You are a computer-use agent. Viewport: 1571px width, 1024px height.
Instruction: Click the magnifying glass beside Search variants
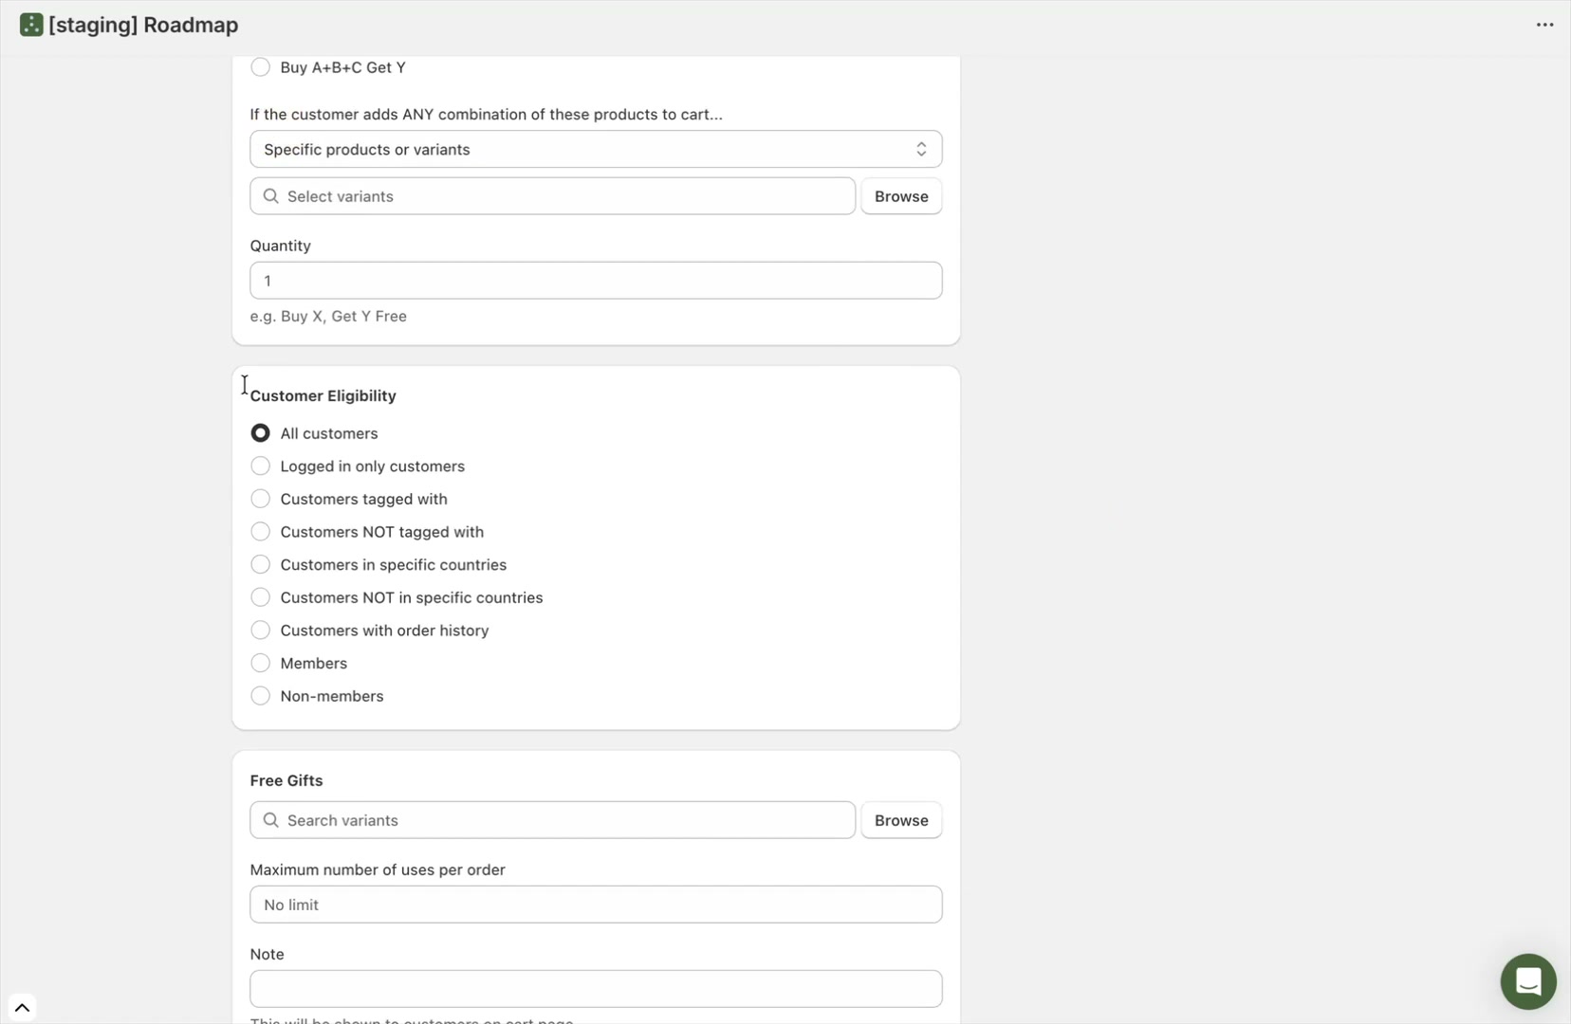271,820
